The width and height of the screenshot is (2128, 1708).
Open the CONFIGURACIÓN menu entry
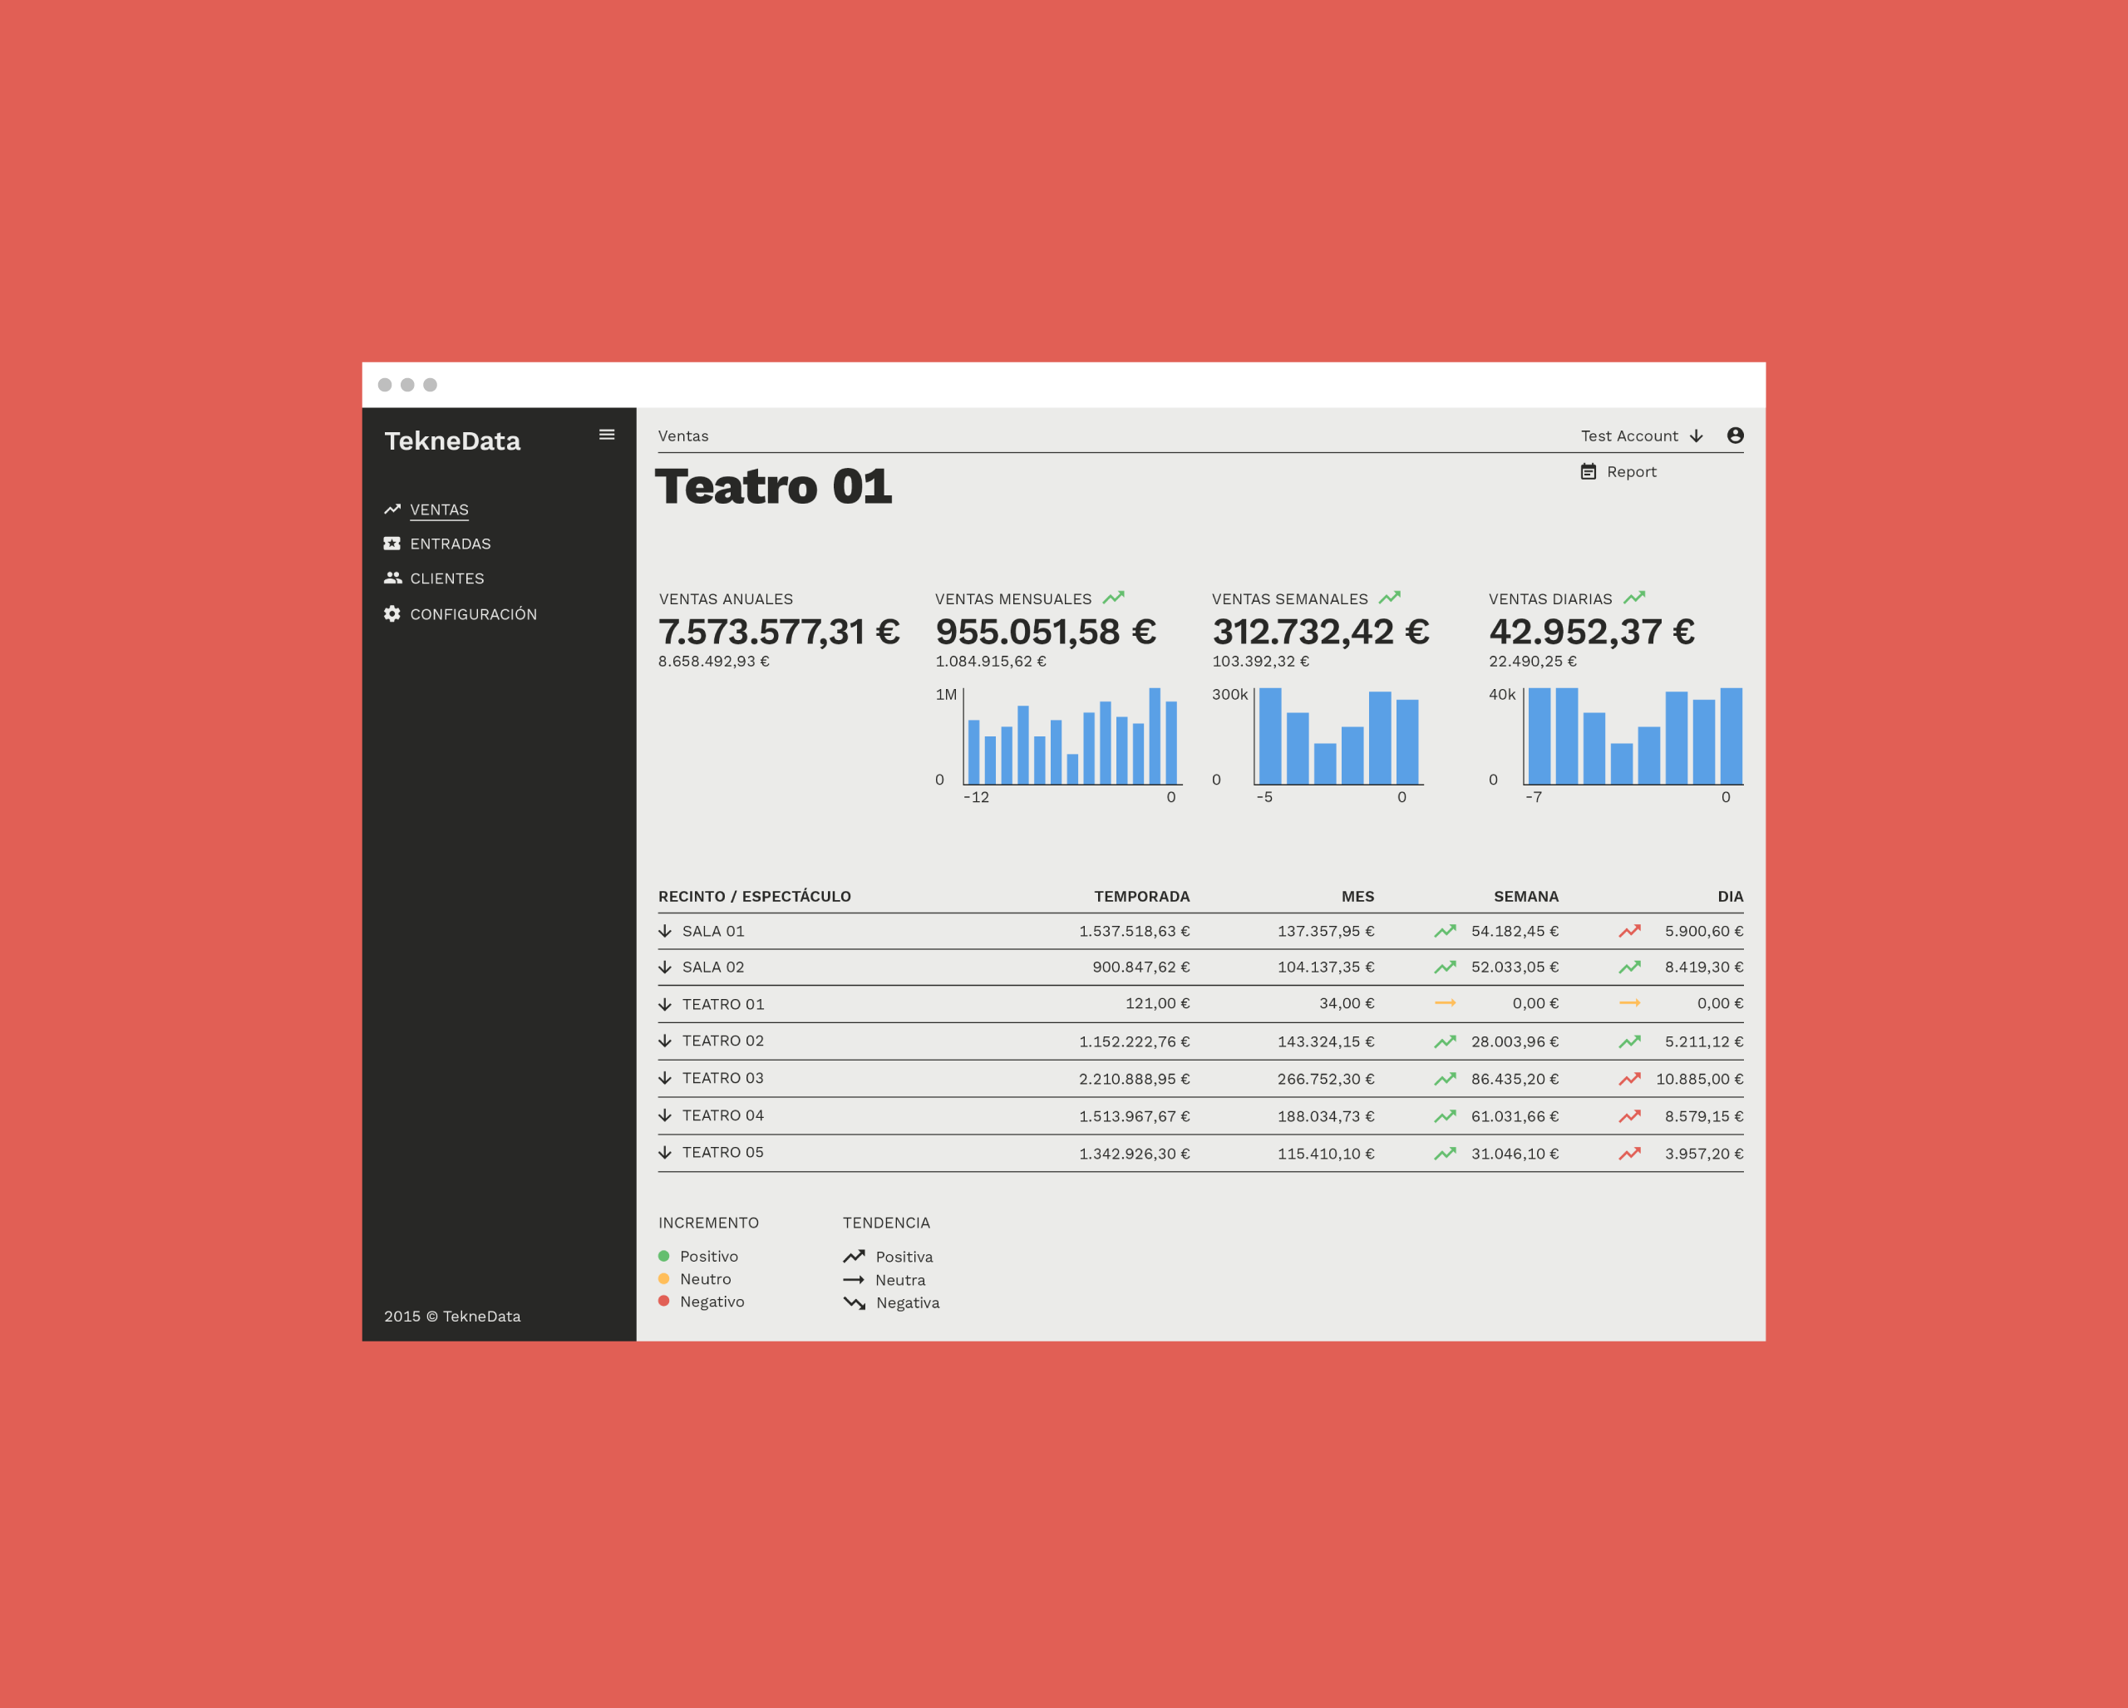(473, 613)
